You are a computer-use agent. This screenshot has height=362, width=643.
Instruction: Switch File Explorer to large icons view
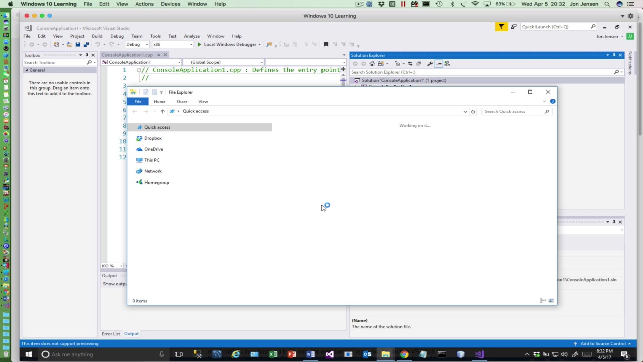click(x=551, y=301)
